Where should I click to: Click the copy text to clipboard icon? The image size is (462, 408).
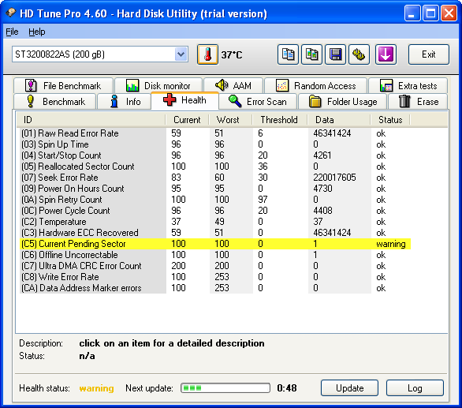pyautogui.click(x=288, y=54)
